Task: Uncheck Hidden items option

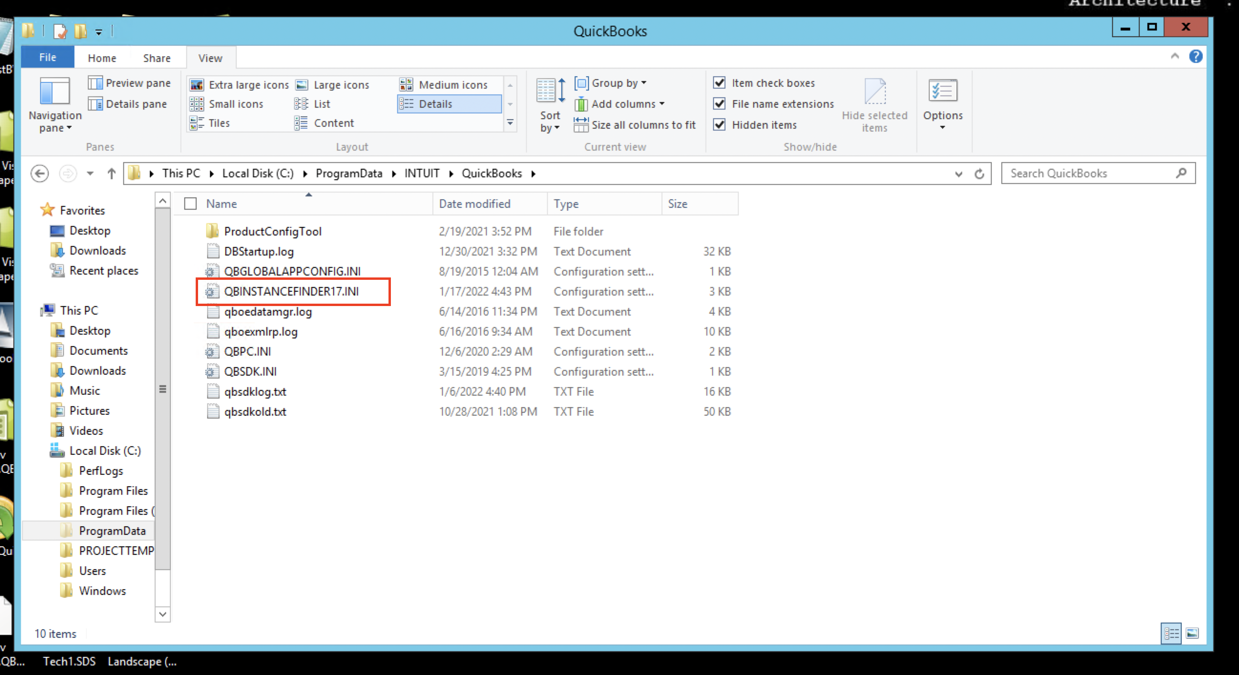Action: click(x=719, y=125)
